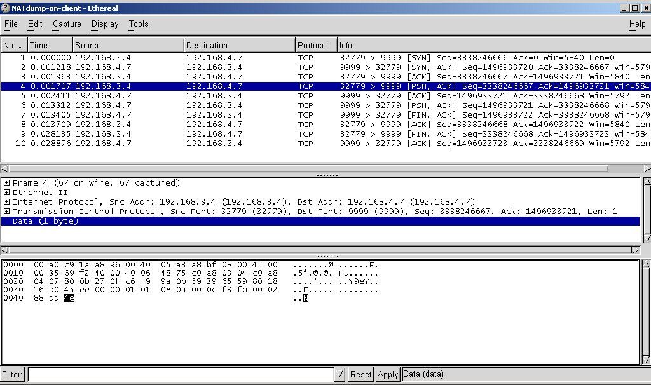Image resolution: width=651 pixels, height=385 pixels.
Task: Expand the Ethernet II tree node
Action: (x=6, y=192)
